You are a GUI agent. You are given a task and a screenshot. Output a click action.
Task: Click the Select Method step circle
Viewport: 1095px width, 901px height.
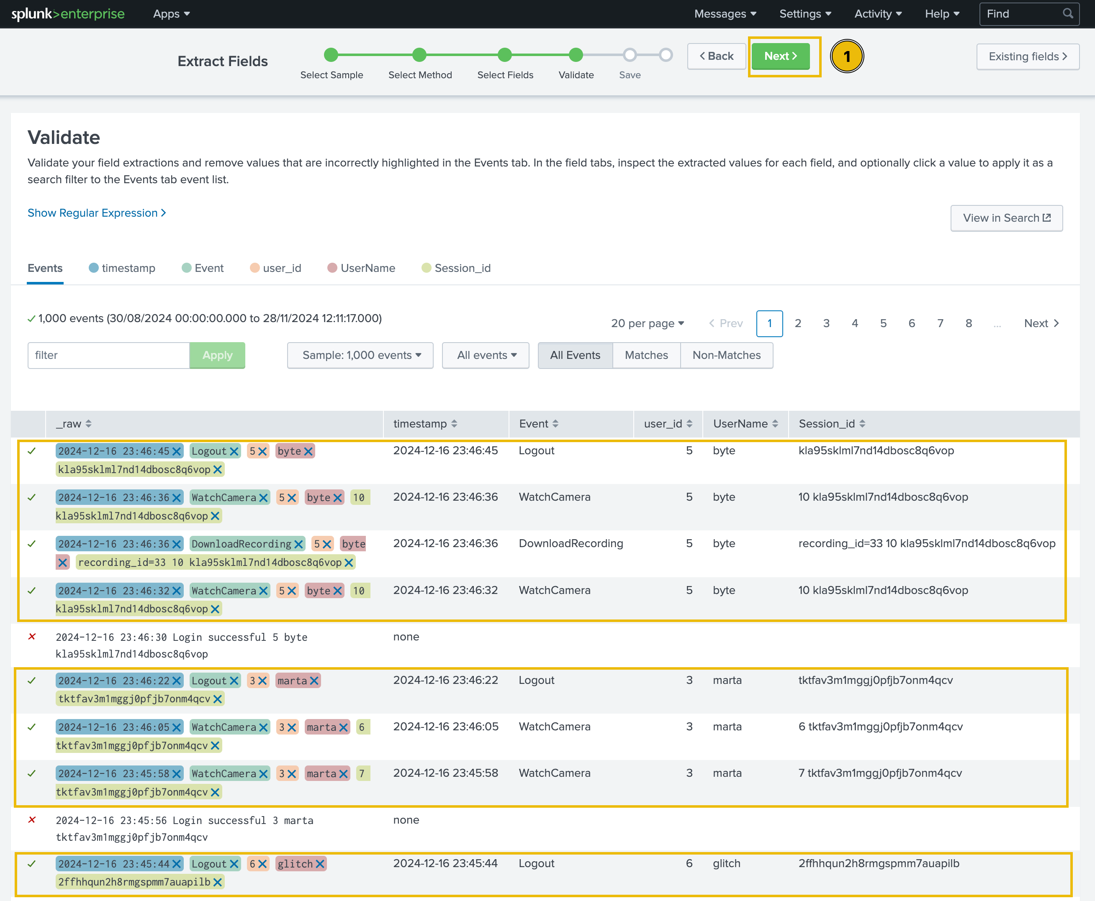click(x=419, y=54)
